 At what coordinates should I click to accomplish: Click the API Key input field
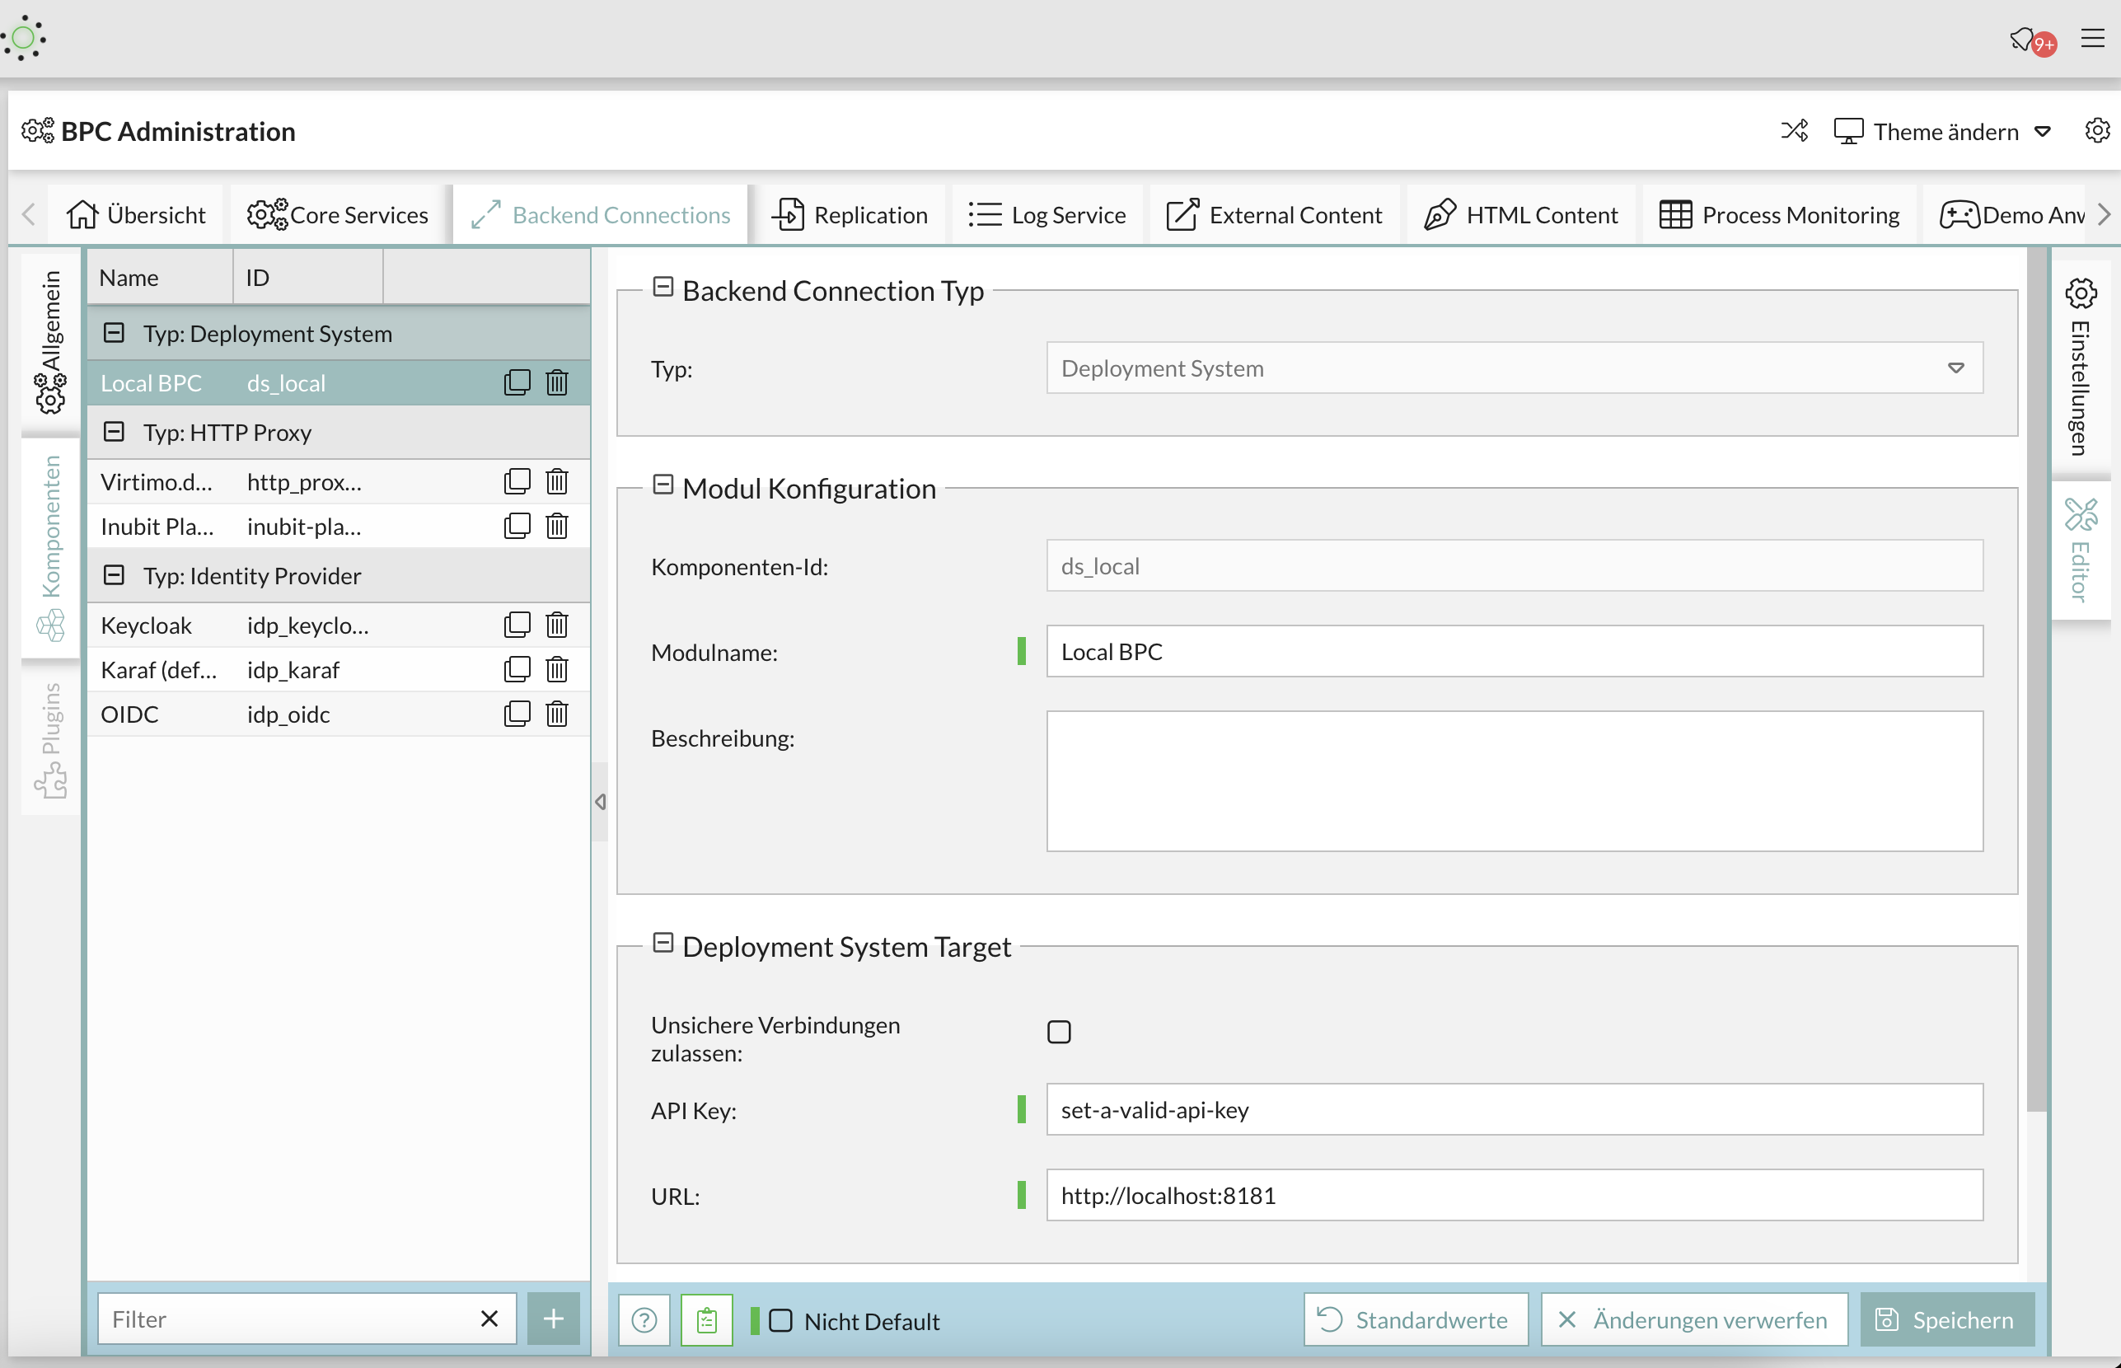coord(1514,1108)
